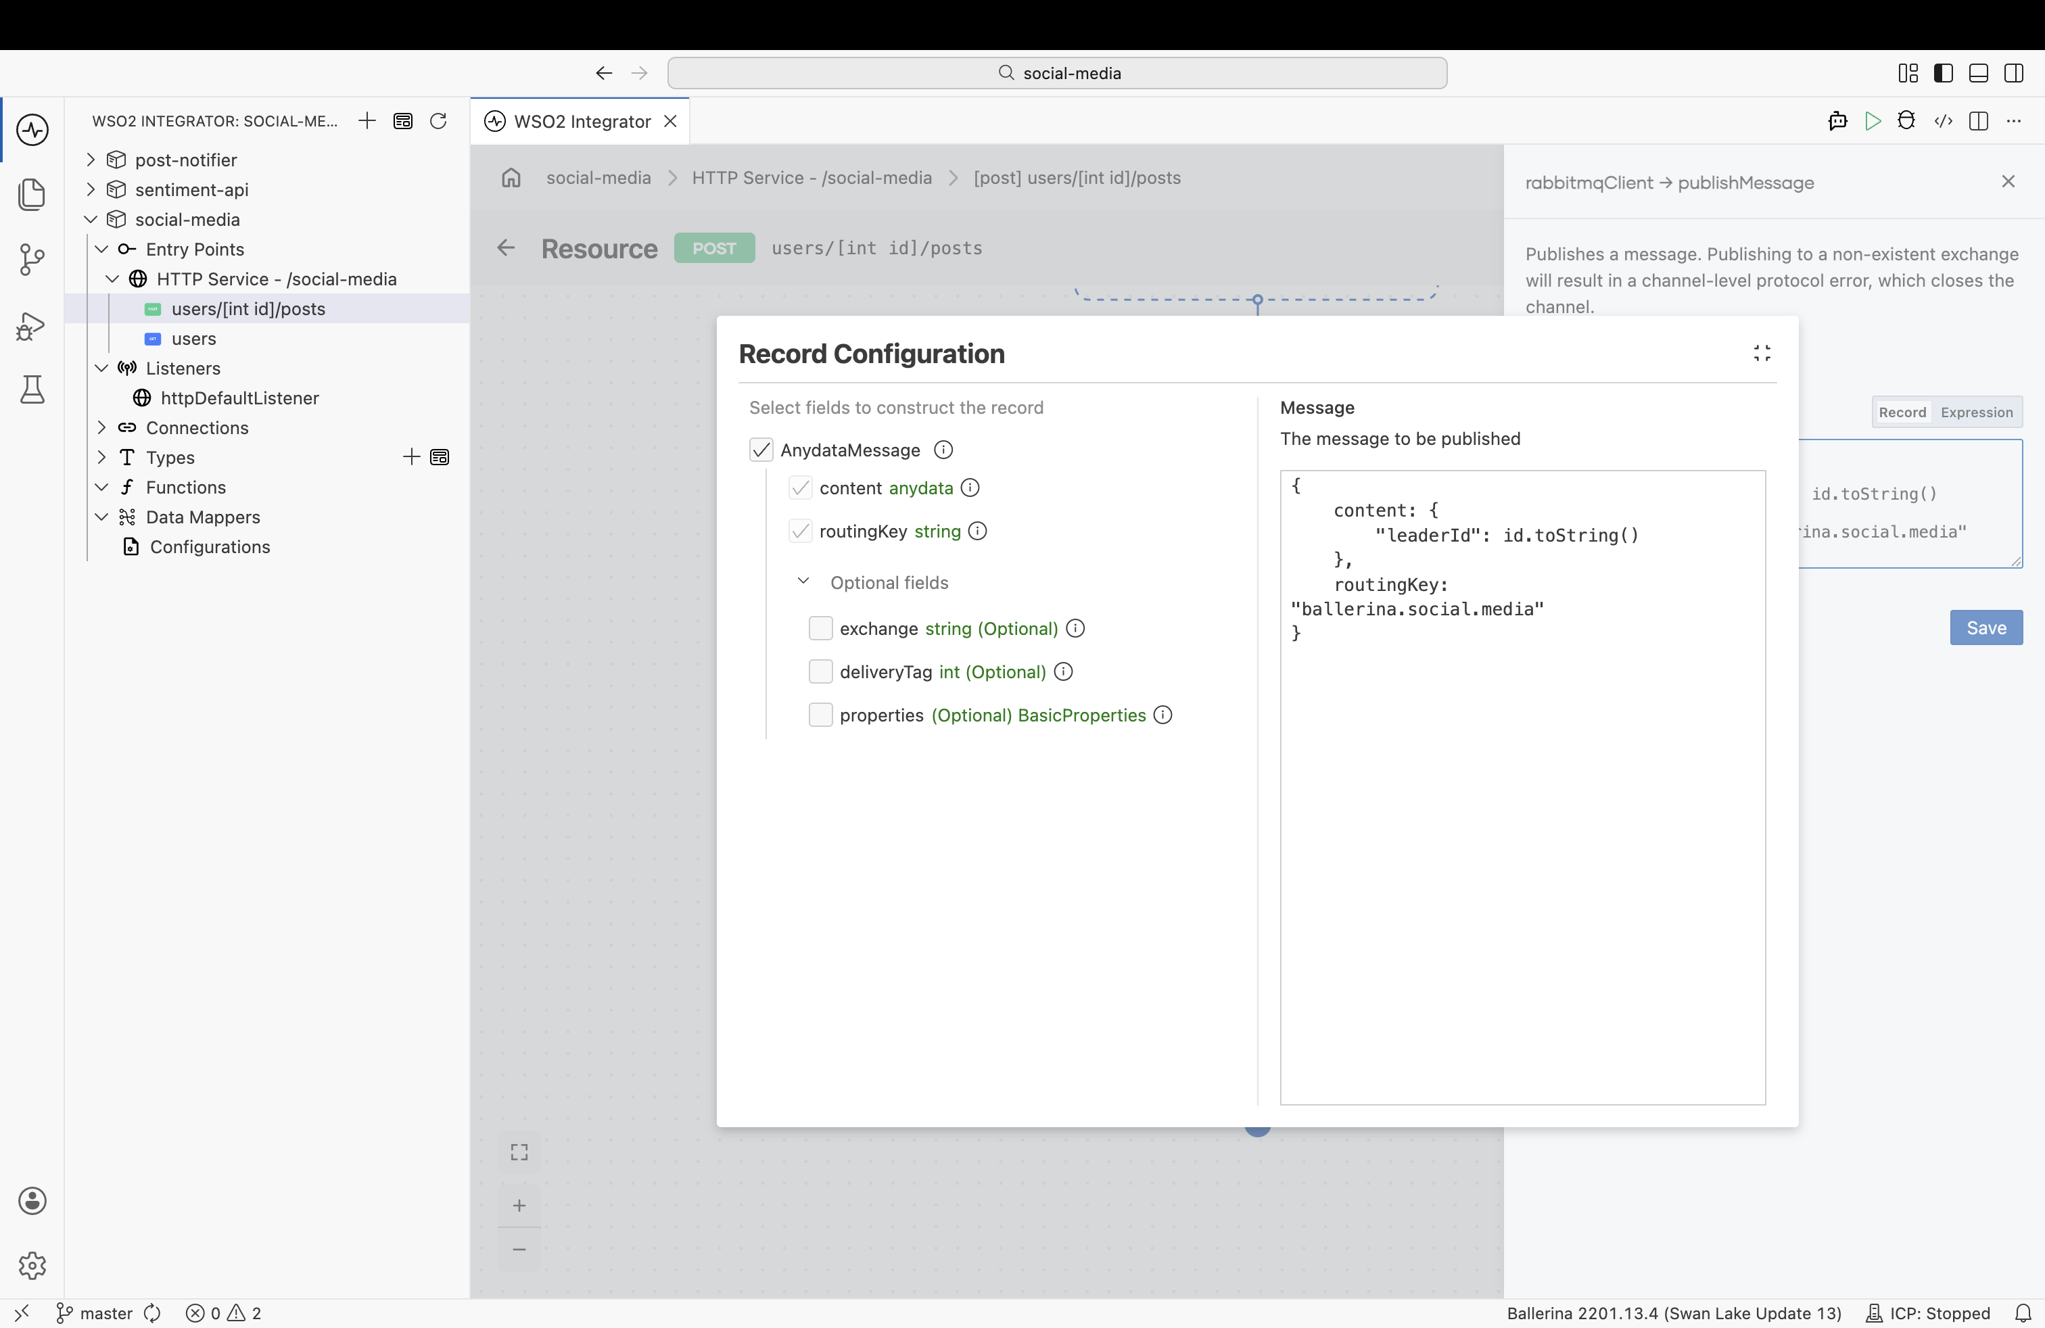Open the Source Control icon
The image size is (2045, 1328).
32,258
